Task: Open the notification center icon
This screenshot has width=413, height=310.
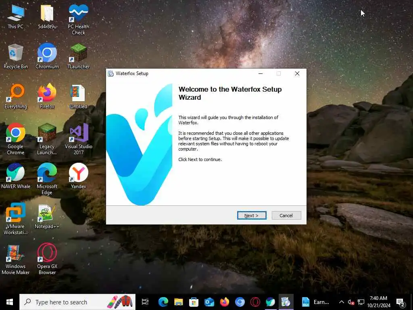Action: tap(400, 303)
